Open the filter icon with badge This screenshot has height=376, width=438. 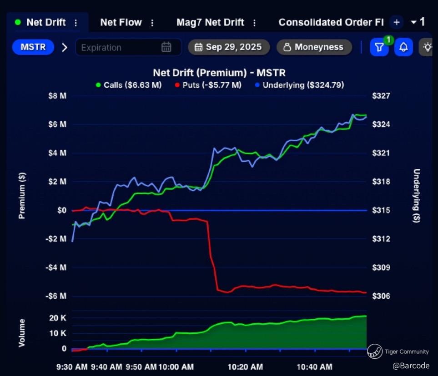click(x=379, y=47)
